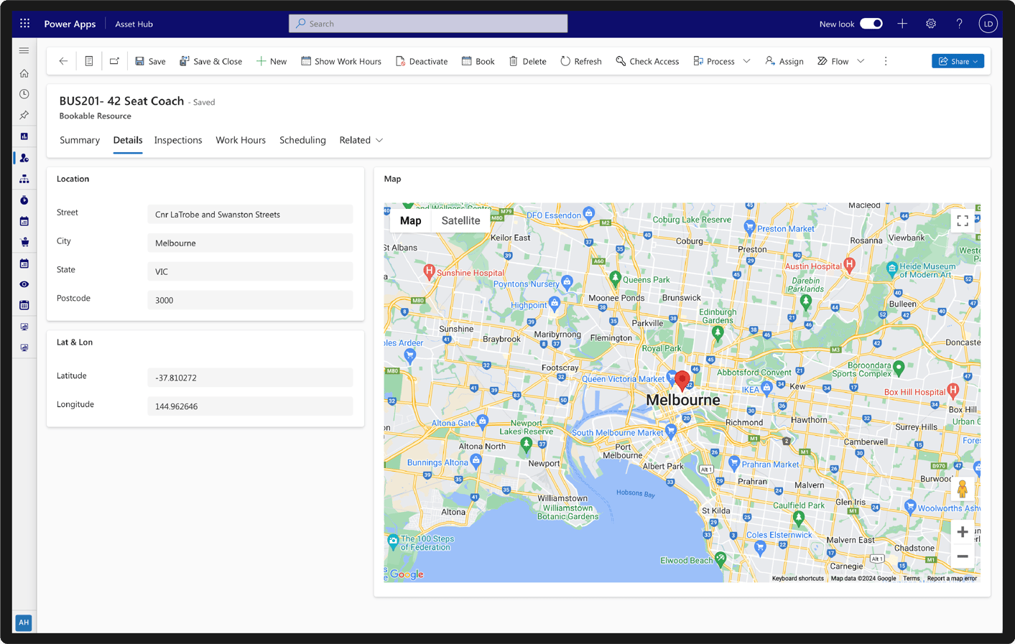The image size is (1015, 644).
Task: Open the app launcher waffle icon
Action: click(x=25, y=24)
